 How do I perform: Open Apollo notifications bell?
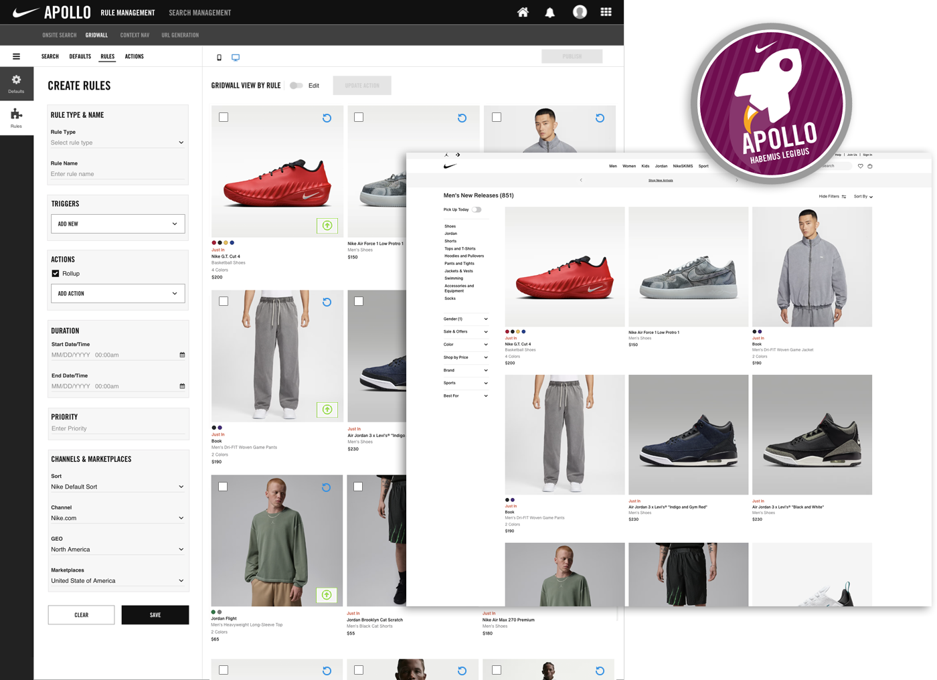click(550, 11)
